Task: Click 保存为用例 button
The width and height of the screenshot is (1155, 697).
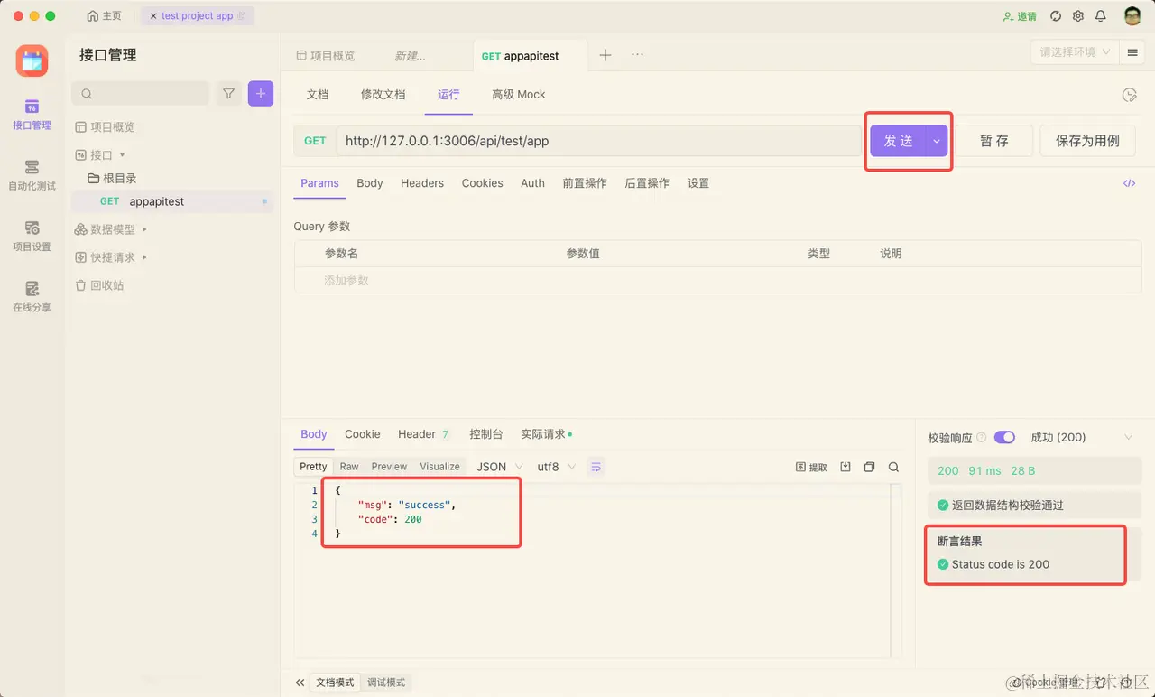Action: pos(1087,141)
